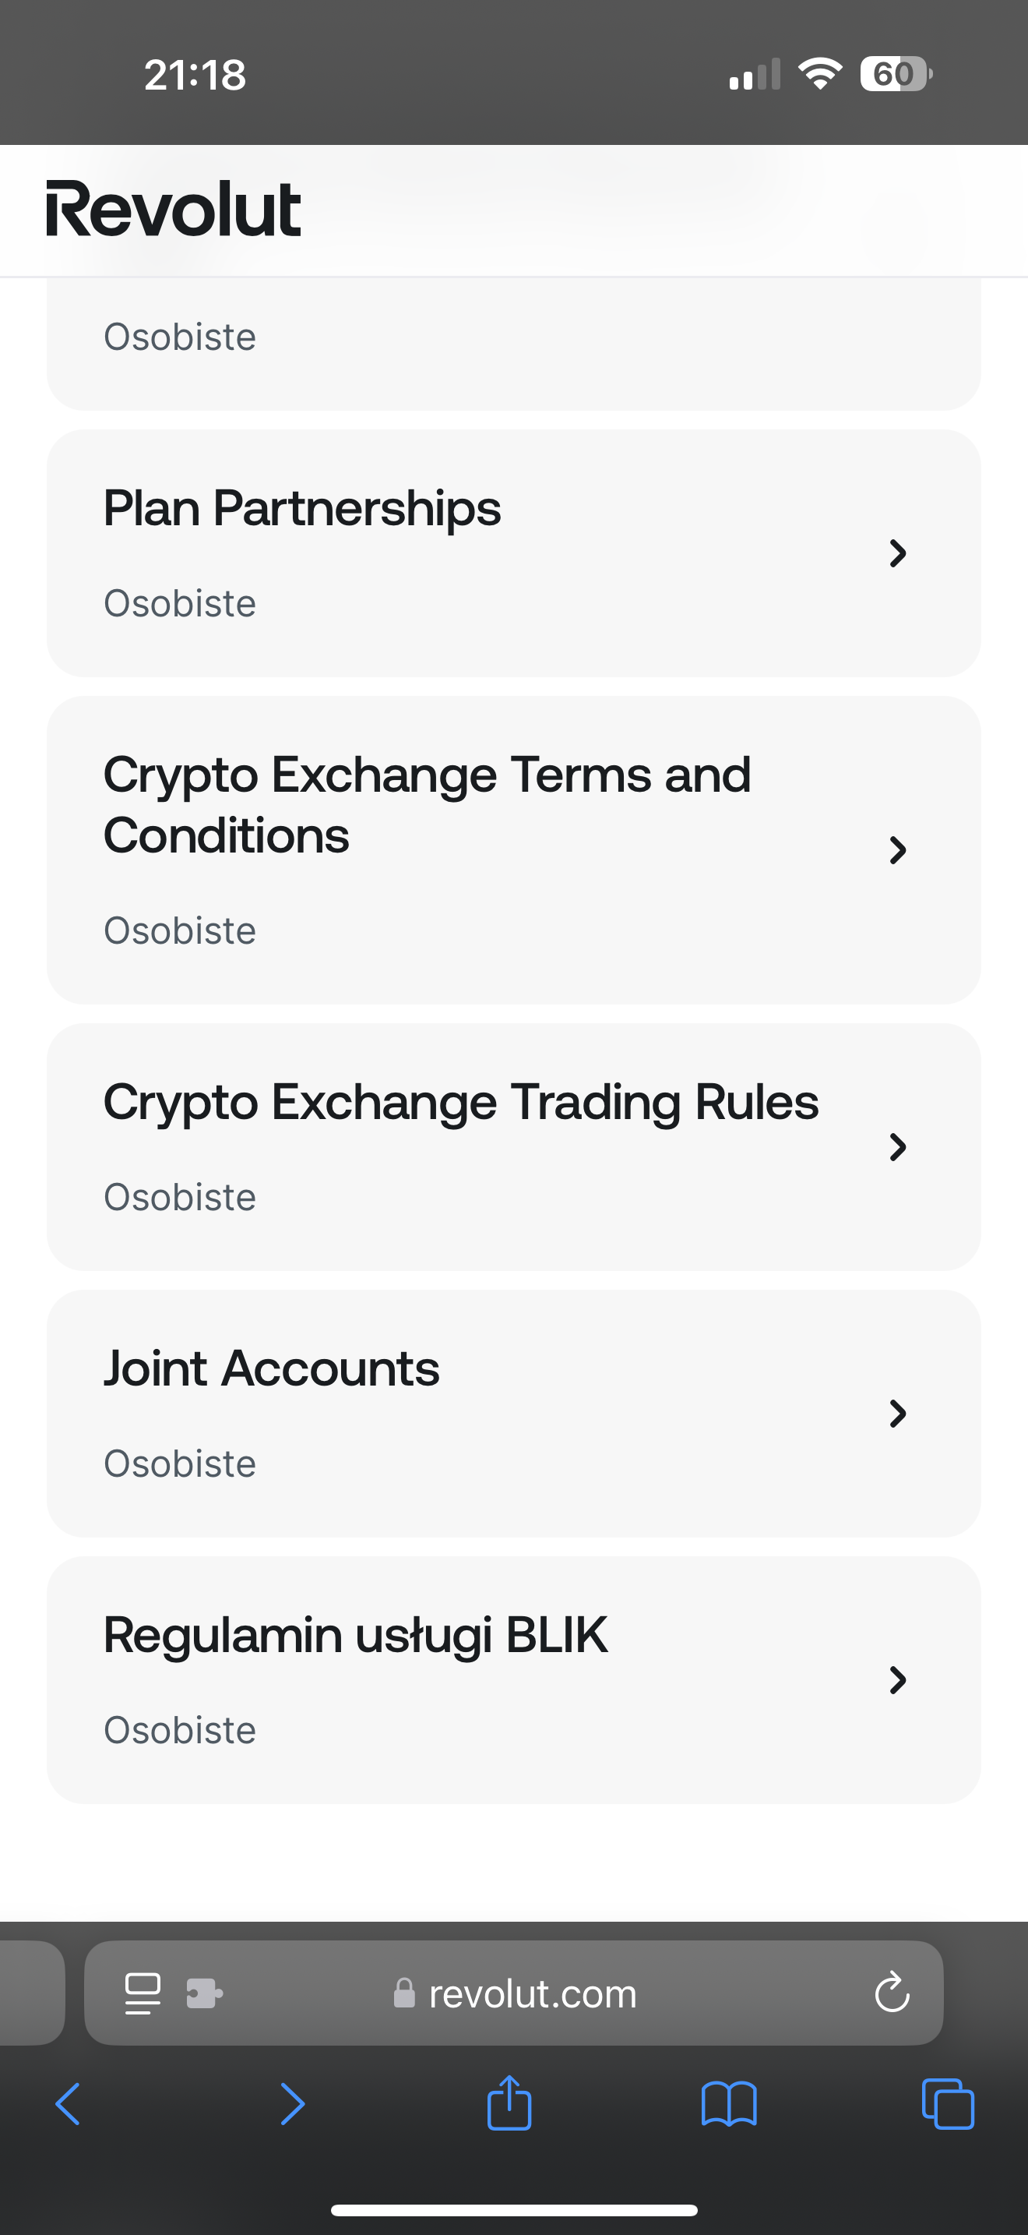The height and width of the screenshot is (2235, 1028).
Task: Tap the revolut.com address field
Action: [532, 1993]
